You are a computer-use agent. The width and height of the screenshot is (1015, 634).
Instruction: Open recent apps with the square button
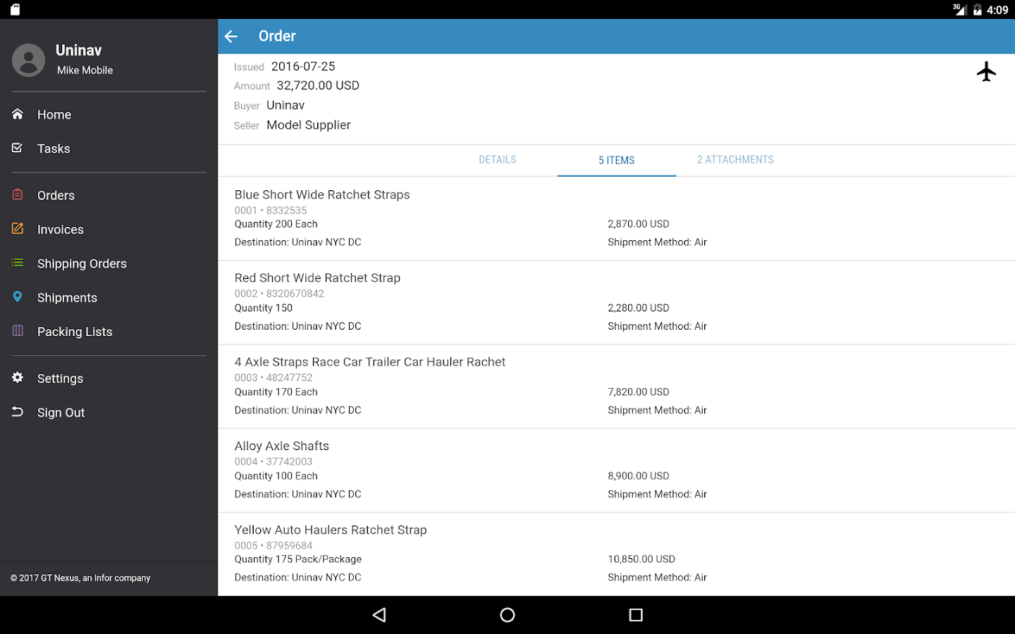[635, 614]
